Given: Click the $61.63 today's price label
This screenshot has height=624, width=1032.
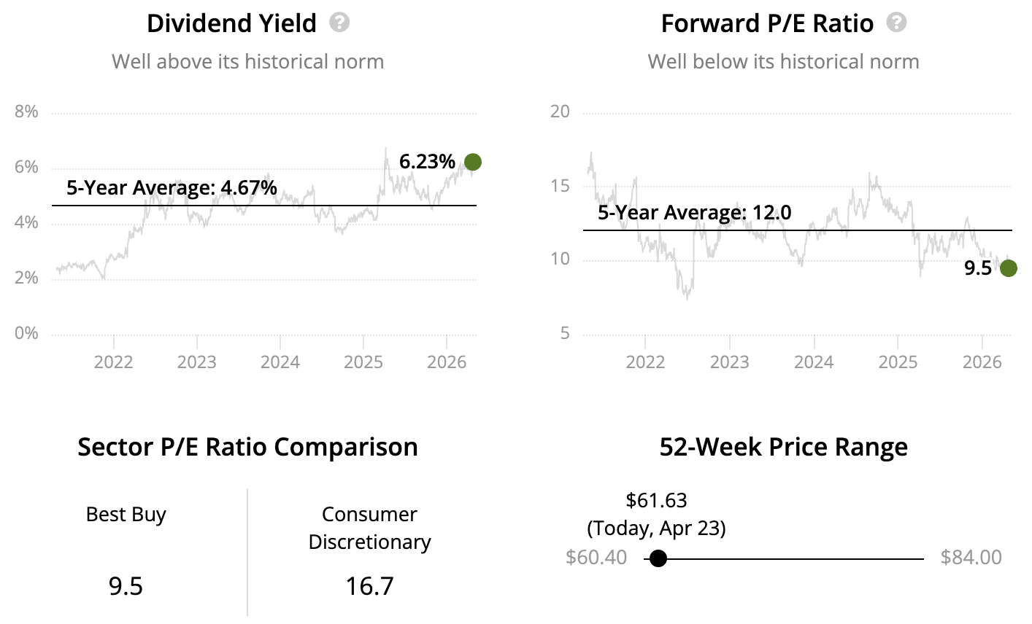Looking at the screenshot, I should [x=656, y=500].
